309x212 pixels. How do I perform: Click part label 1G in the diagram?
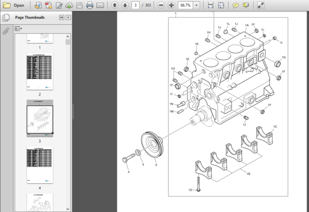[x=284, y=57]
